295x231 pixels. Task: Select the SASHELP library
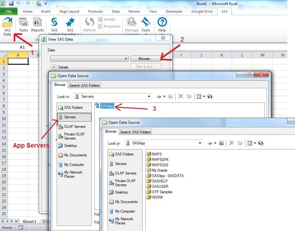coord(157,181)
